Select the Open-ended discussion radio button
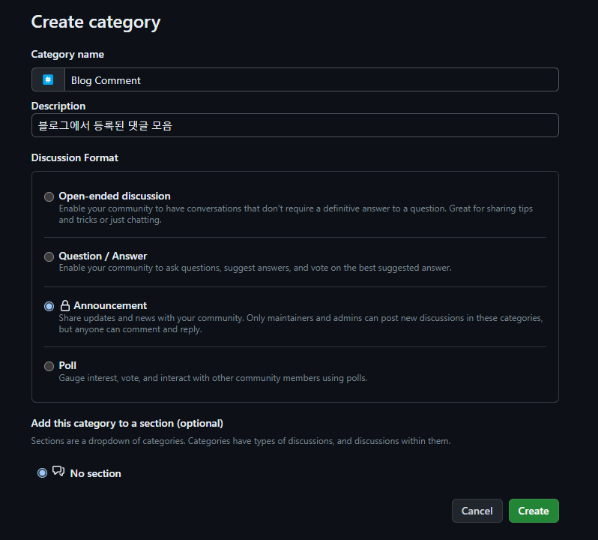This screenshot has width=598, height=540. pyautogui.click(x=49, y=196)
